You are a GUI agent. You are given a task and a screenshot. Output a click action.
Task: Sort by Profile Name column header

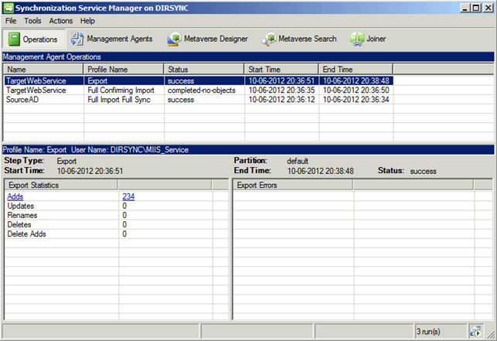[124, 69]
